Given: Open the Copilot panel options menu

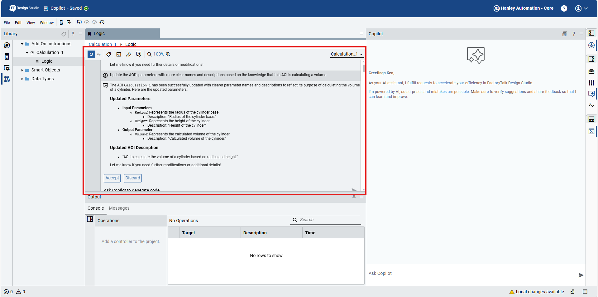Looking at the screenshot, I should coord(581,34).
